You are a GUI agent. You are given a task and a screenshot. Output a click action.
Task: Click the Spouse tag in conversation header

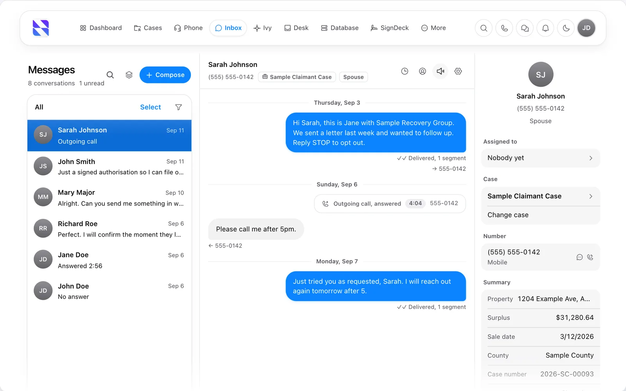354,77
